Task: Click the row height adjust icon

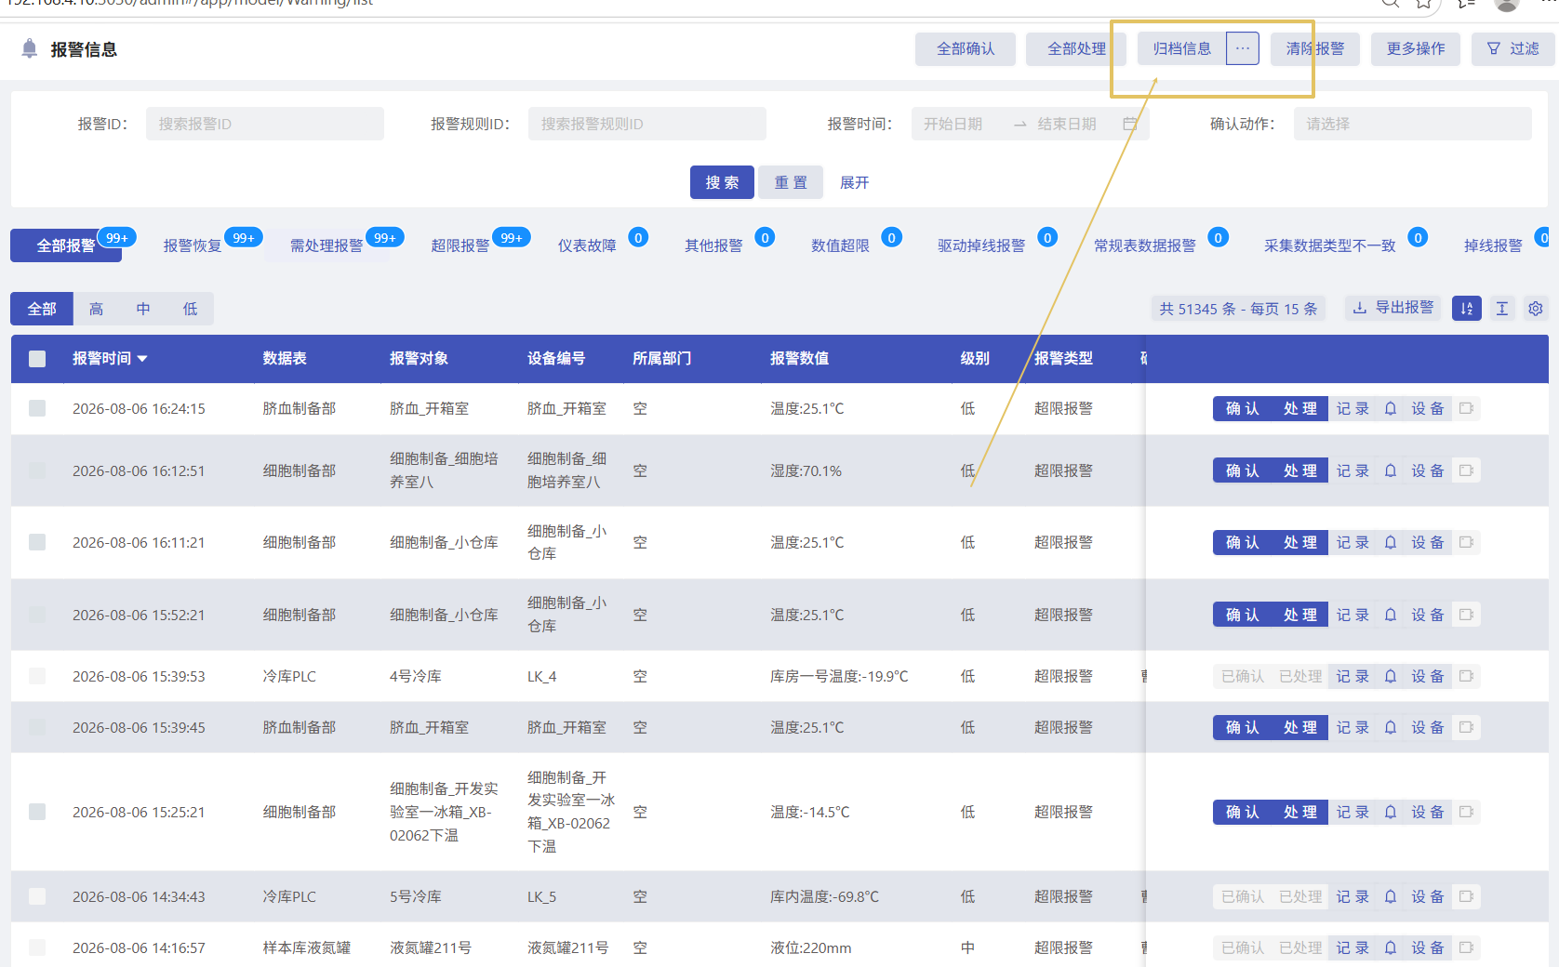Action: pyautogui.click(x=1502, y=309)
